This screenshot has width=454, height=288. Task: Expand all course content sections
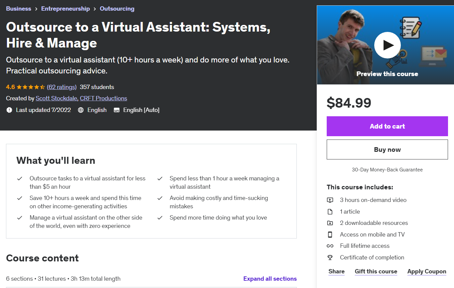pos(270,279)
